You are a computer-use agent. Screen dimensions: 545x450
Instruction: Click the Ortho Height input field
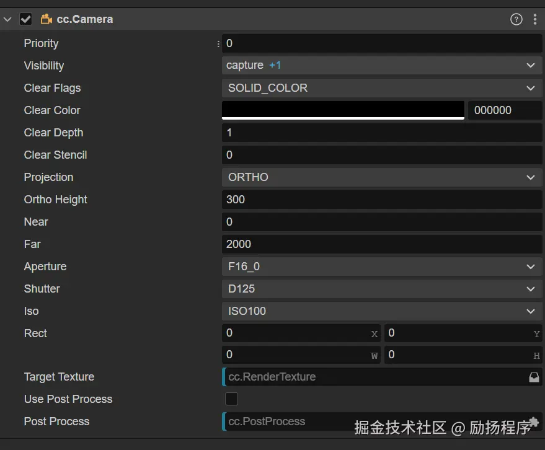click(x=381, y=200)
